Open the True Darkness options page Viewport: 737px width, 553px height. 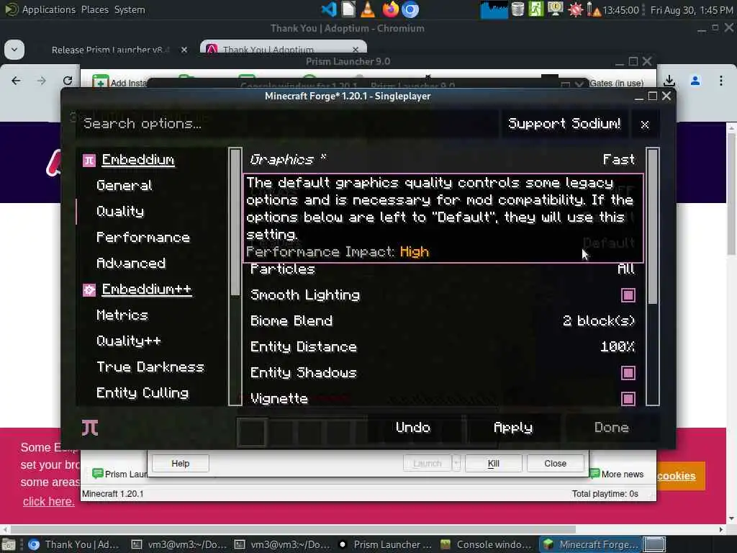150,367
